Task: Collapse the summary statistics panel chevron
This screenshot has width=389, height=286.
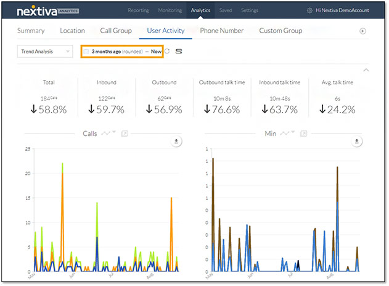Action: tap(366, 70)
